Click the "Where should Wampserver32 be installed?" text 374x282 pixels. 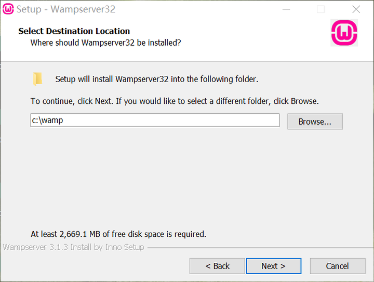point(105,43)
